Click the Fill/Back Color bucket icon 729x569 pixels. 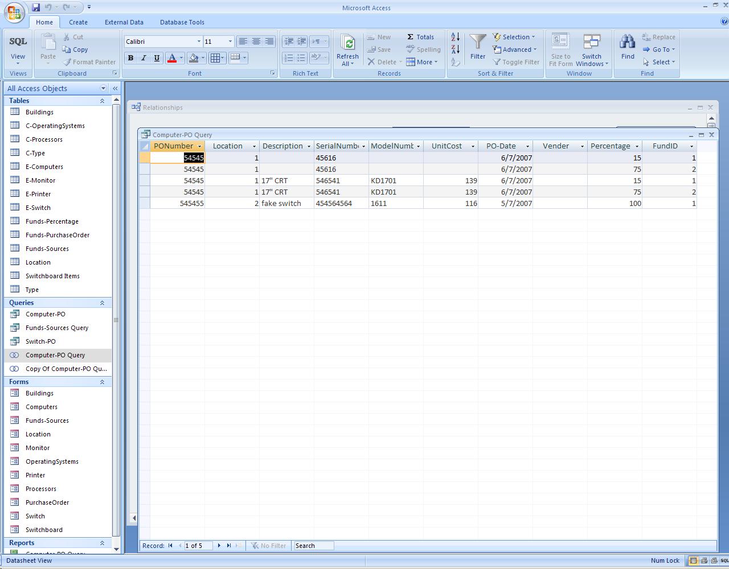pyautogui.click(x=194, y=57)
